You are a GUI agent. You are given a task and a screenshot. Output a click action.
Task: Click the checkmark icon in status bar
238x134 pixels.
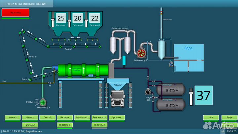pyautogui.click(x=222, y=131)
